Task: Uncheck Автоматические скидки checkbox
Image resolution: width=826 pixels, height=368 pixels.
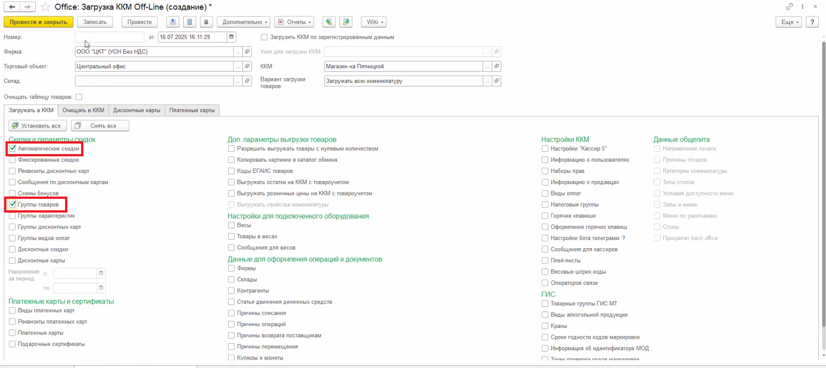Action: 13,149
